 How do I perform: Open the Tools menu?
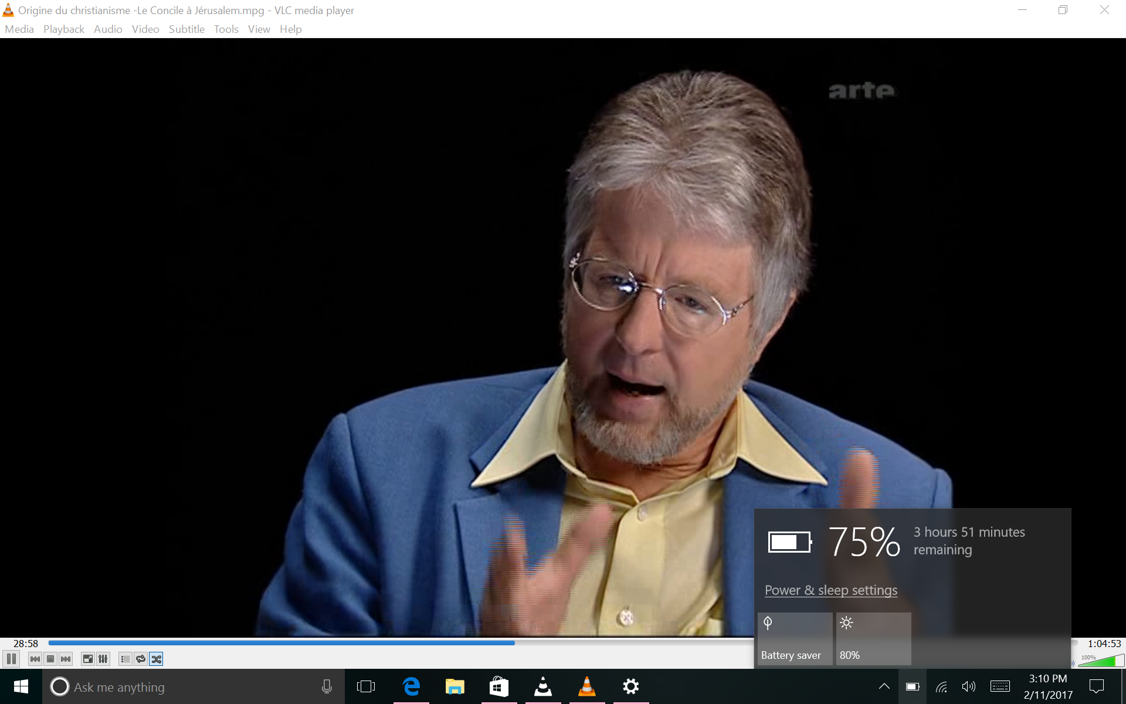(x=226, y=29)
